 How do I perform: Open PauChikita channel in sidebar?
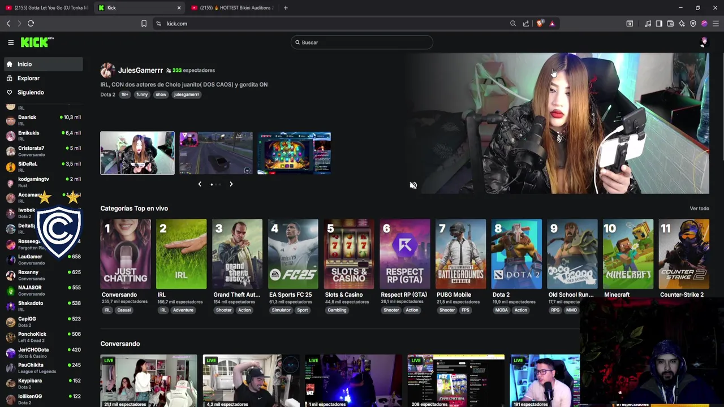coord(43,368)
